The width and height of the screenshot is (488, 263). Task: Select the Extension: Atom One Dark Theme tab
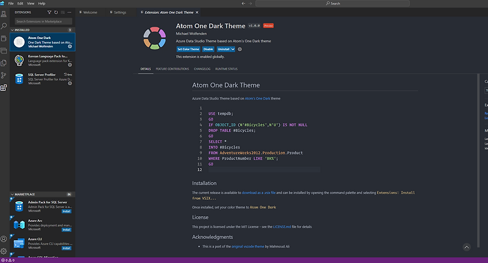click(169, 12)
